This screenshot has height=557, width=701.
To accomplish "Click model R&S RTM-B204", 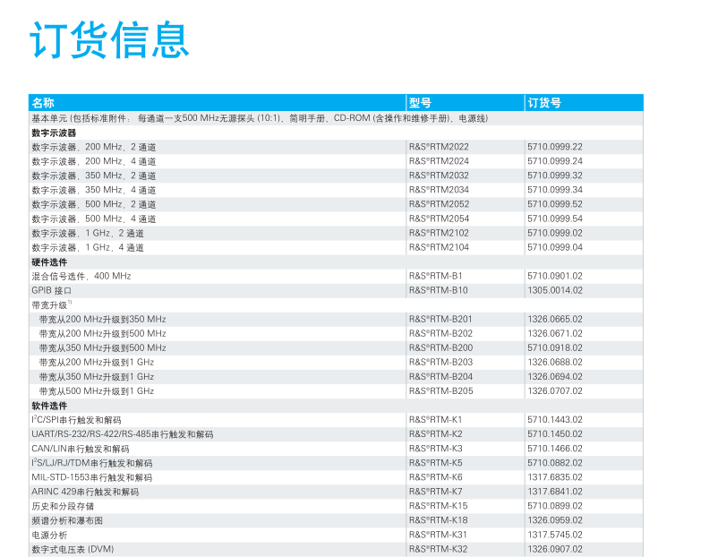I will pyautogui.click(x=440, y=376).
